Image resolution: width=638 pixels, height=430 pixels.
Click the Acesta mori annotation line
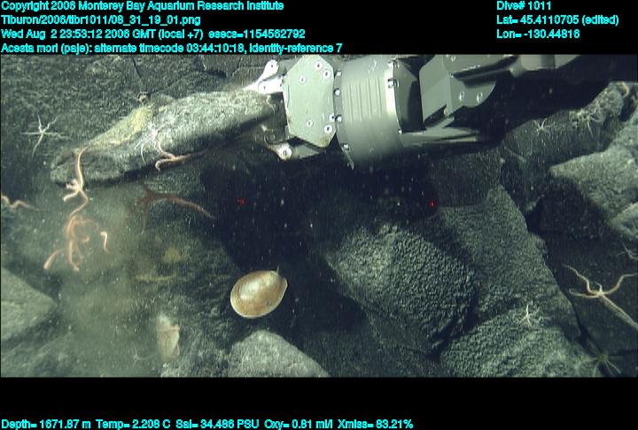[x=173, y=48]
